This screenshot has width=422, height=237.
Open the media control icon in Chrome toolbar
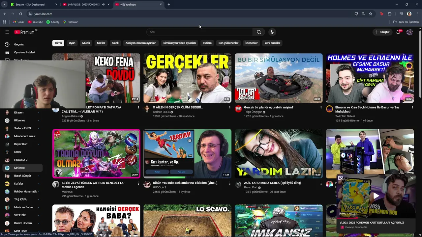coord(401,14)
